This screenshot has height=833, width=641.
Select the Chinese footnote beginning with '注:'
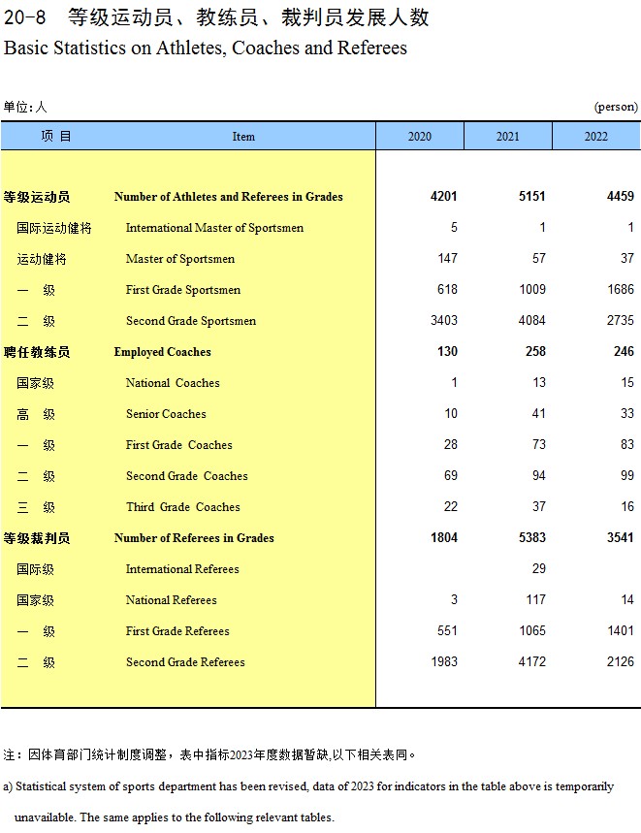click(x=209, y=754)
